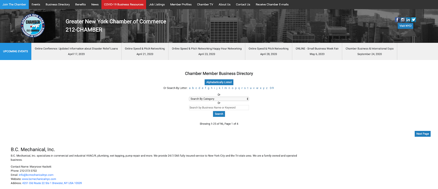Filter directory by letter m
Screen dimensions: 438x189
pos(226,88)
